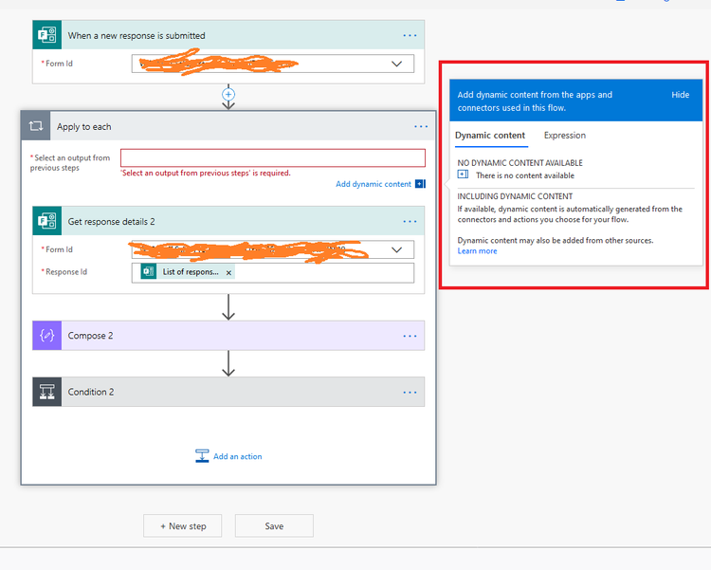Expand Form Id dropdown in trigger card
Screen dimensions: 711x570
pyautogui.click(x=397, y=64)
